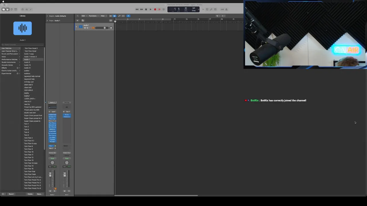The height and width of the screenshot is (206, 367).
Task: Open the Channel EQ thumbnail on Audio 1 strip
Action: click(52, 106)
